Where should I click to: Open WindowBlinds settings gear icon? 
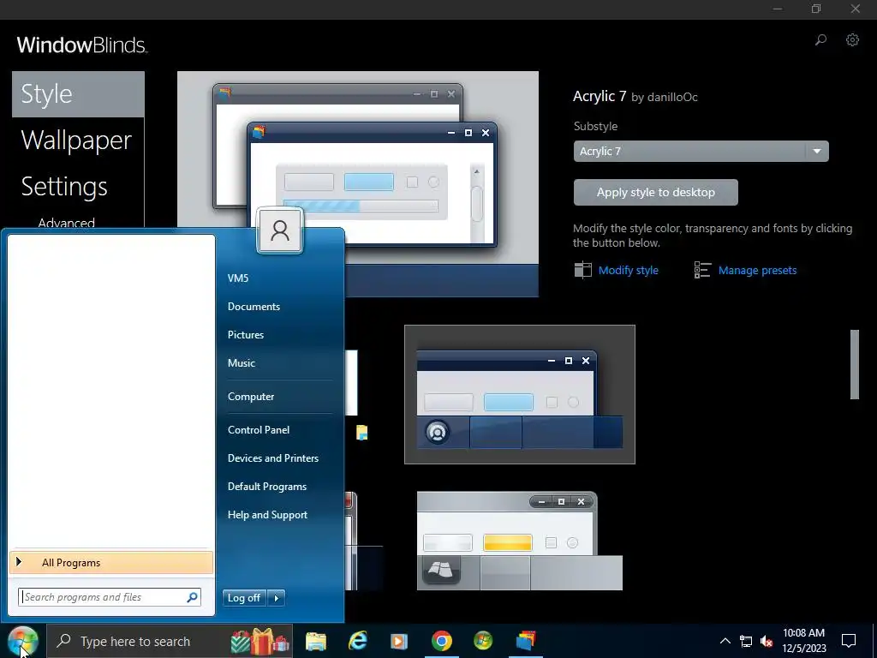coord(852,39)
